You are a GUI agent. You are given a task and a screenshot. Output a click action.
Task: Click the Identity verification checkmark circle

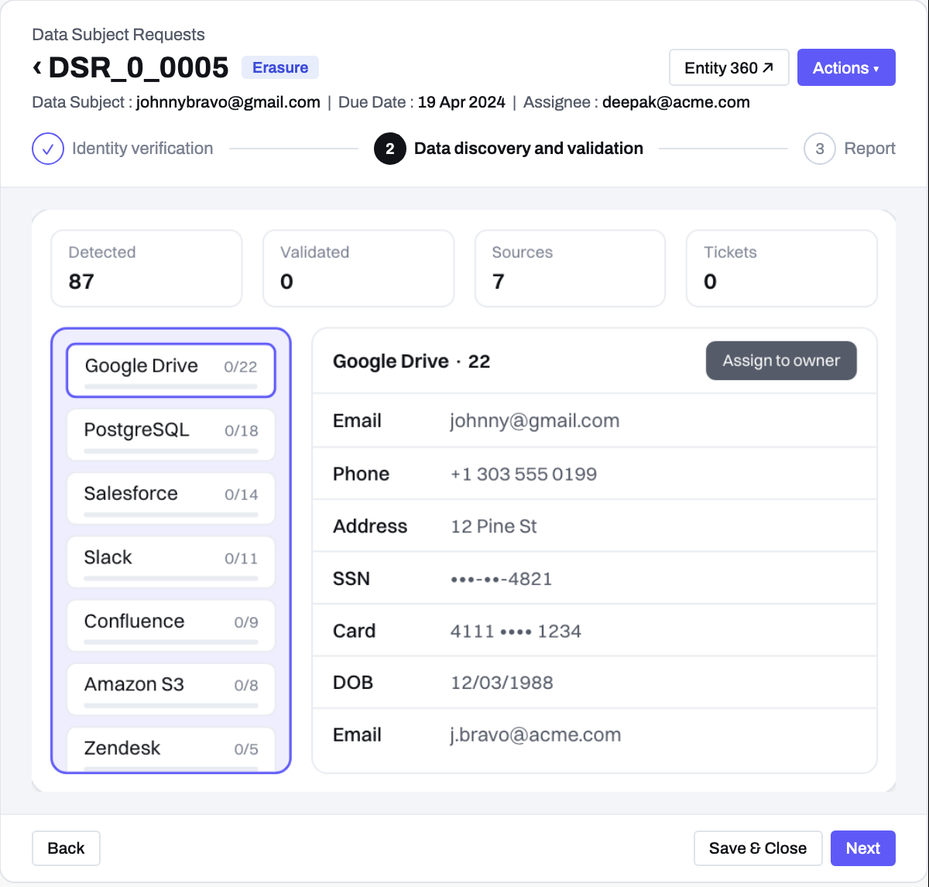(x=48, y=149)
